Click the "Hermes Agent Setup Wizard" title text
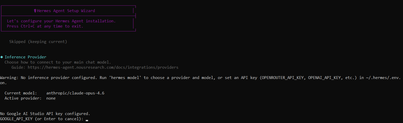Screen dimensions: 403x123 tap(66, 11)
